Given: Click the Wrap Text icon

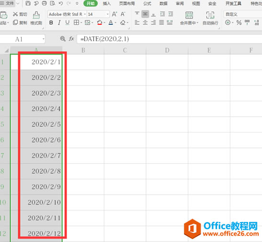Looking at the screenshot, I should (210, 15).
